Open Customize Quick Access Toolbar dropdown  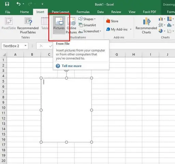tap(42, 4)
